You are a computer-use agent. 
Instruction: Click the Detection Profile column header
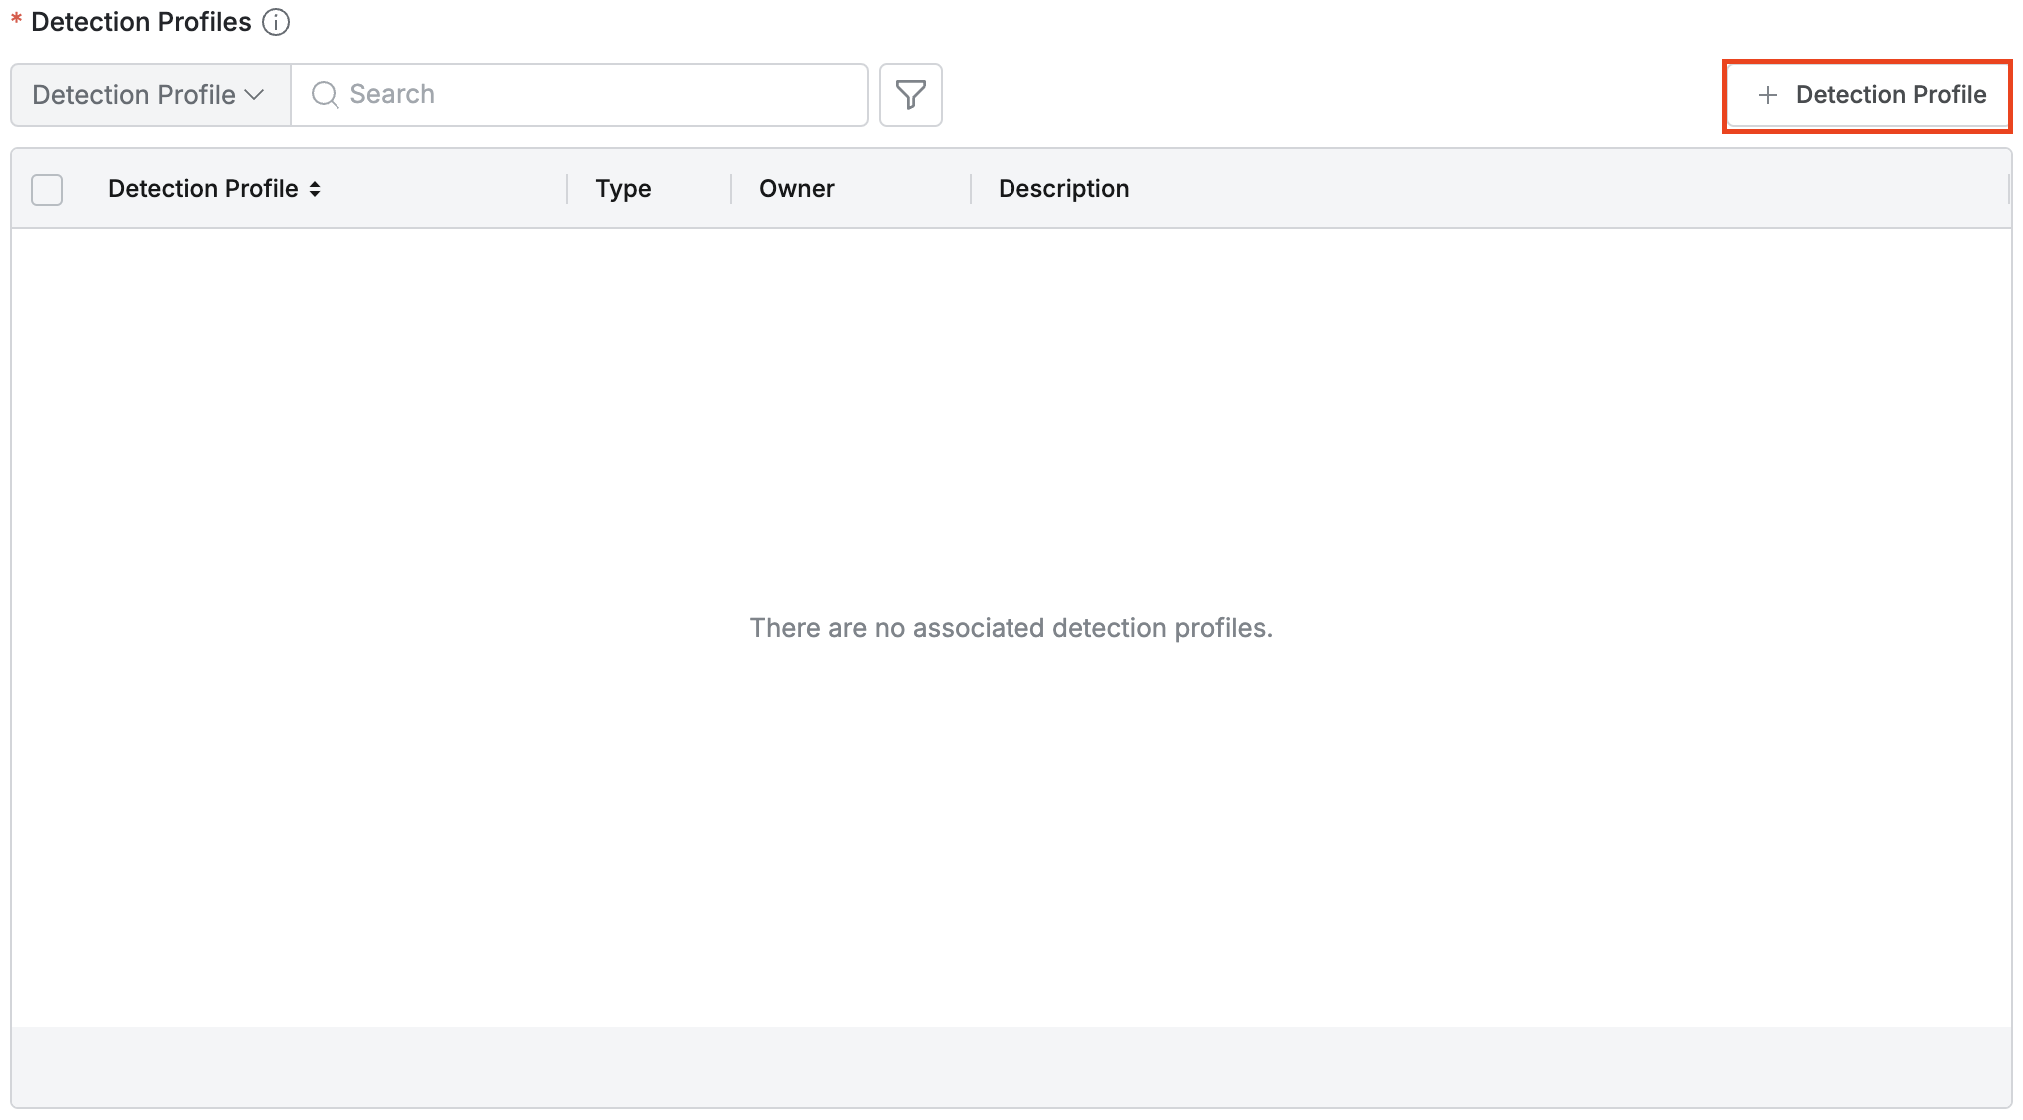[203, 189]
